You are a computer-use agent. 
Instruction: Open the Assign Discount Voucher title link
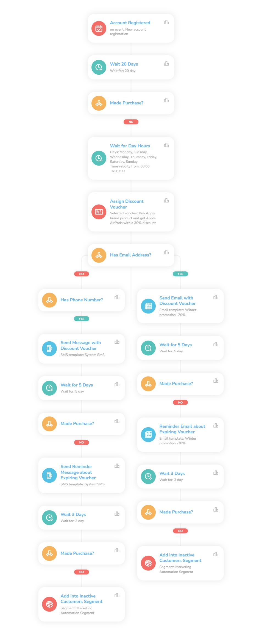click(127, 204)
